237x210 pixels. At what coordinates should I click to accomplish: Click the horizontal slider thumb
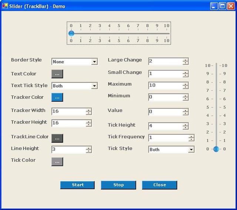(71, 33)
